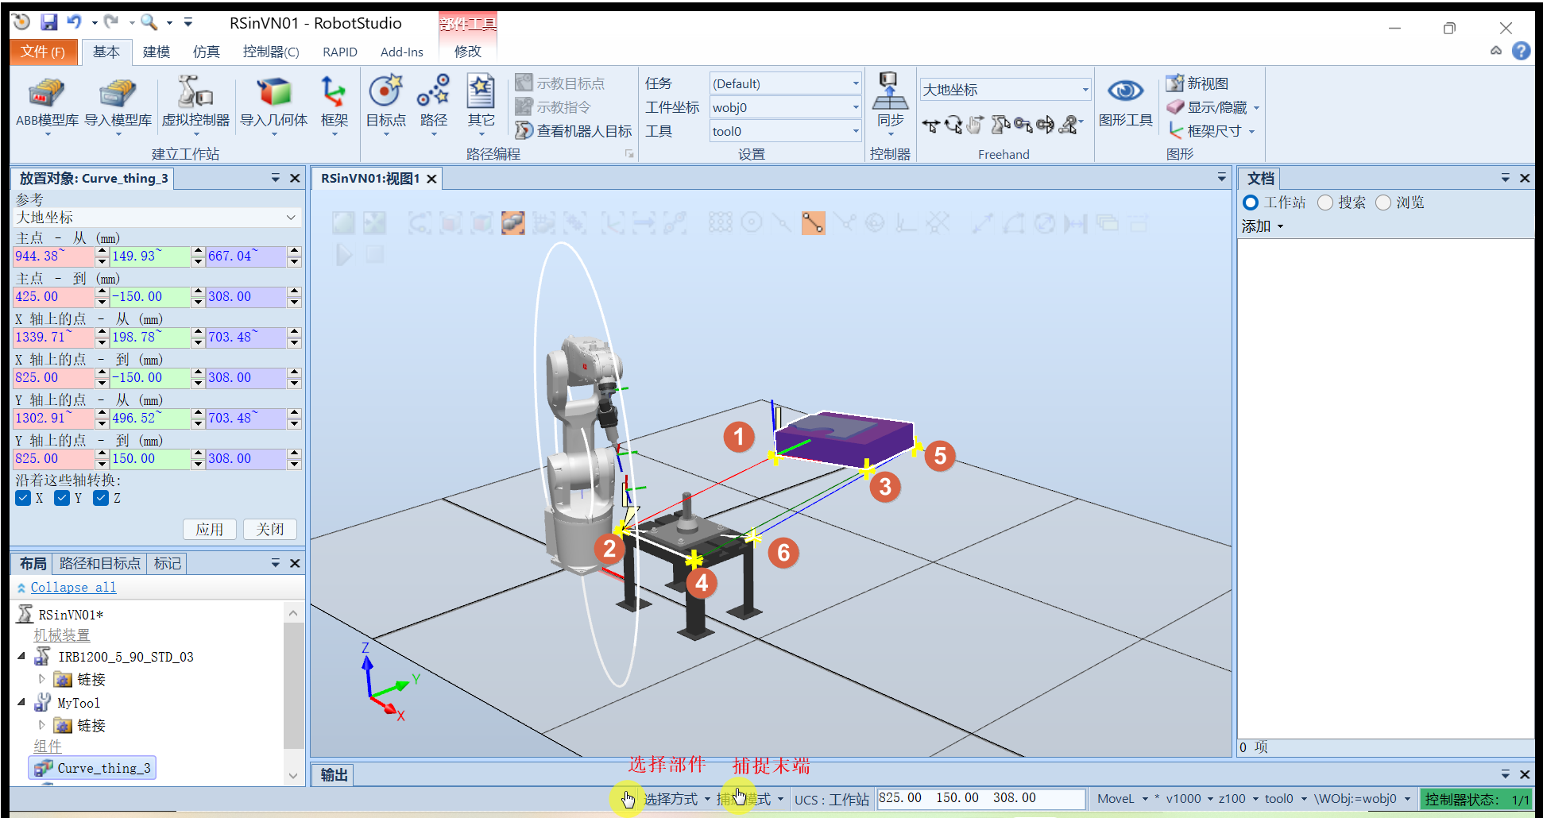Open the ABB模型库 library
This screenshot has width=1543, height=818.
pos(47,105)
